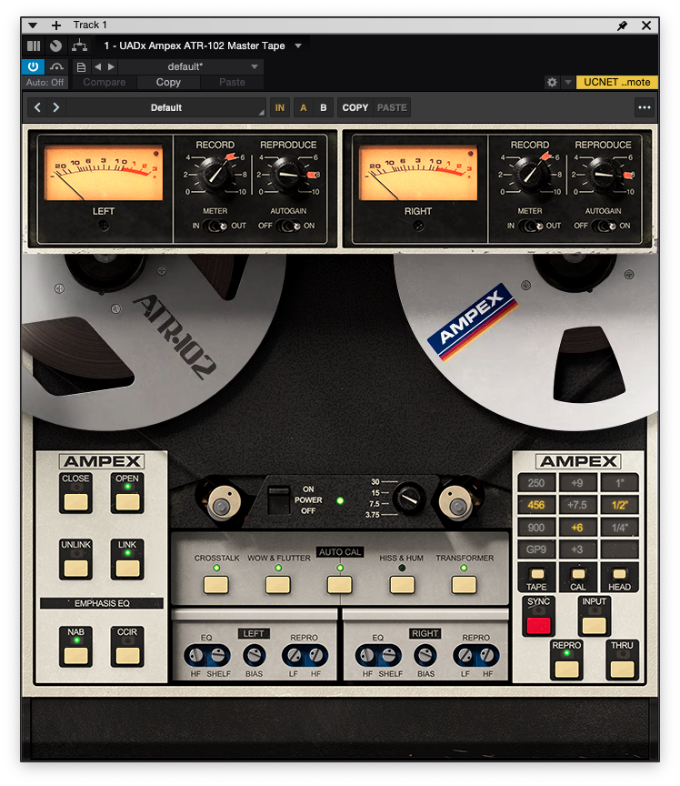Load previous preset with left triangle
680x786 pixels.
pos(97,66)
